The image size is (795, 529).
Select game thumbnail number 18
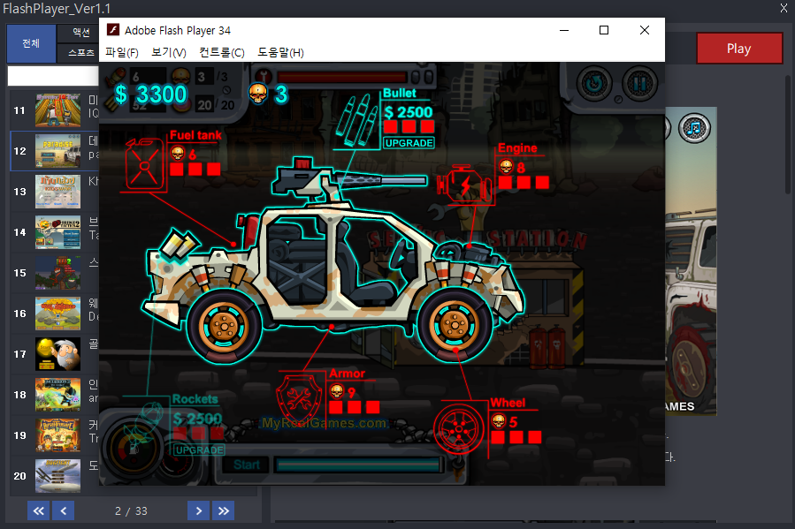(57, 395)
